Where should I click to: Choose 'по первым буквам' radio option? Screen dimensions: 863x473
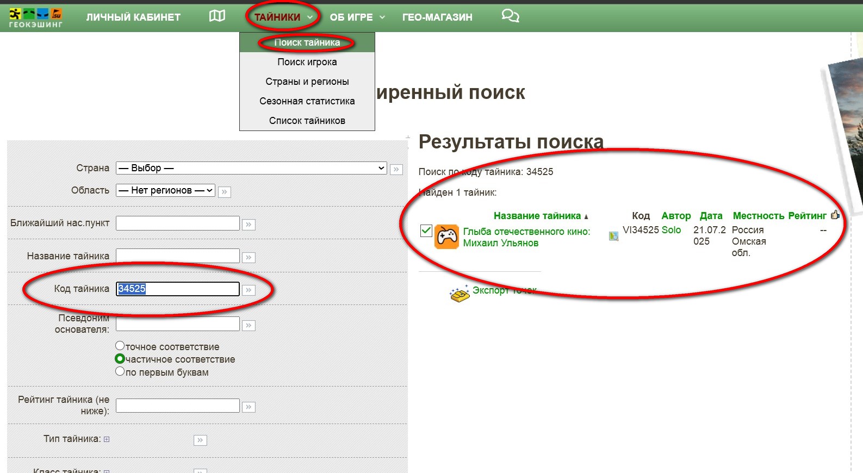coord(120,371)
